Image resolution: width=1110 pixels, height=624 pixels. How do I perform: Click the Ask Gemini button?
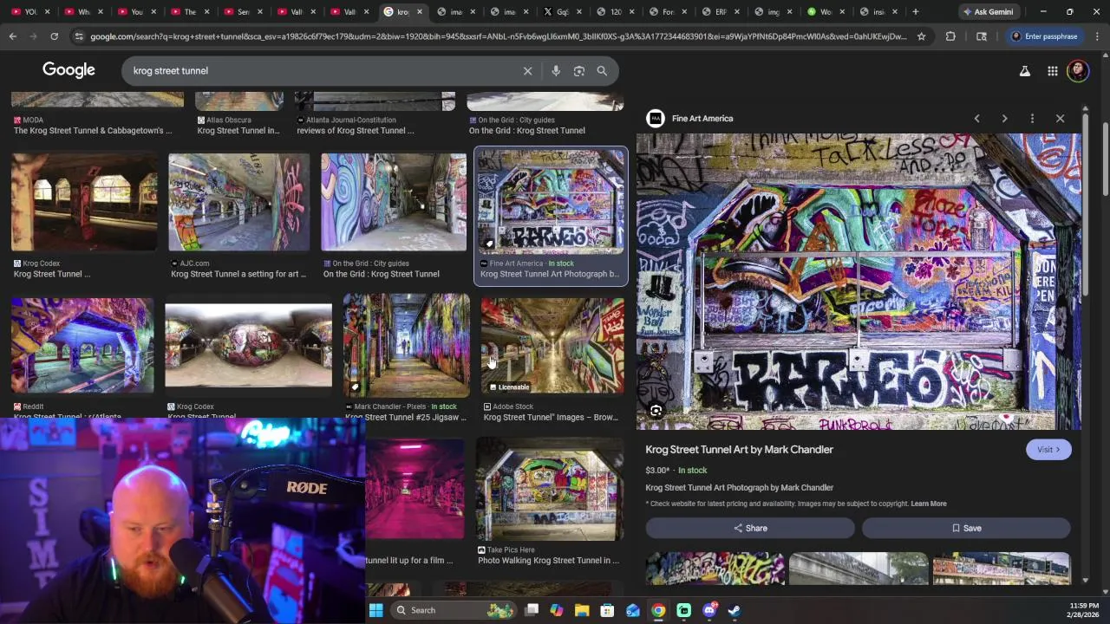point(989,12)
